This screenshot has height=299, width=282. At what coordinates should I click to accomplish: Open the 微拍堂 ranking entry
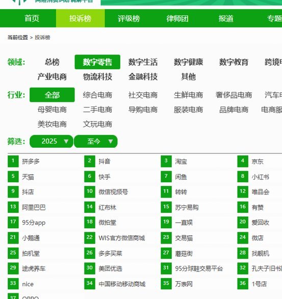(107, 223)
